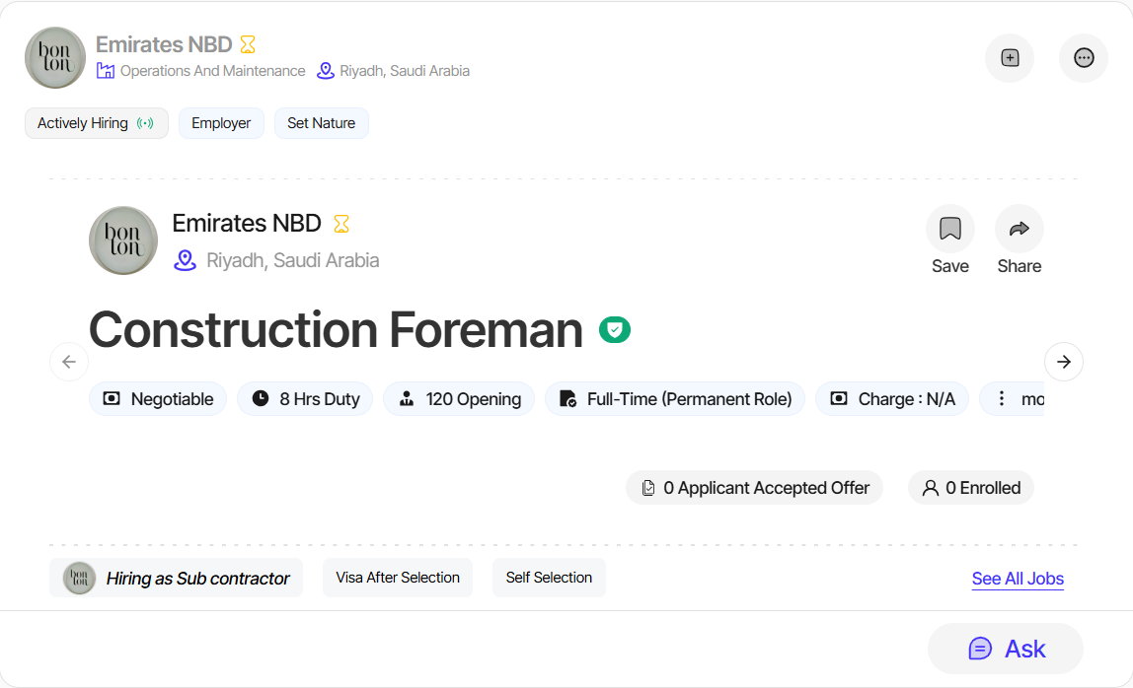Click the green verified shield badge
This screenshot has width=1133, height=688.
click(615, 330)
